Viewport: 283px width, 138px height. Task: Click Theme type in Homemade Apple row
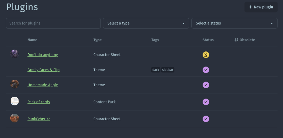point(99,85)
